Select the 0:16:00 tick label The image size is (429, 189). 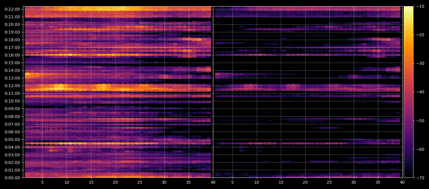(12, 55)
